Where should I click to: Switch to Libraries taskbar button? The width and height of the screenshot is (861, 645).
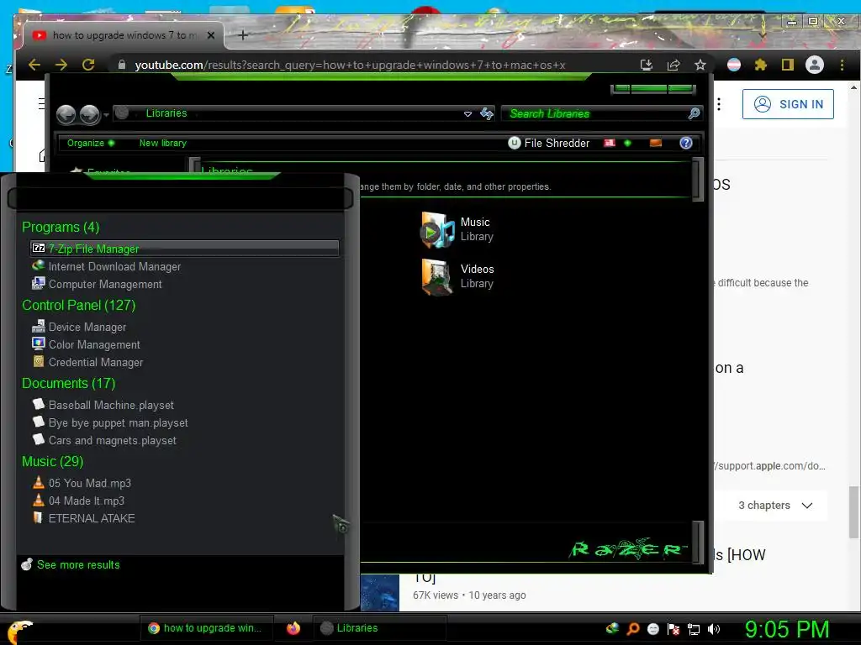pyautogui.click(x=379, y=628)
